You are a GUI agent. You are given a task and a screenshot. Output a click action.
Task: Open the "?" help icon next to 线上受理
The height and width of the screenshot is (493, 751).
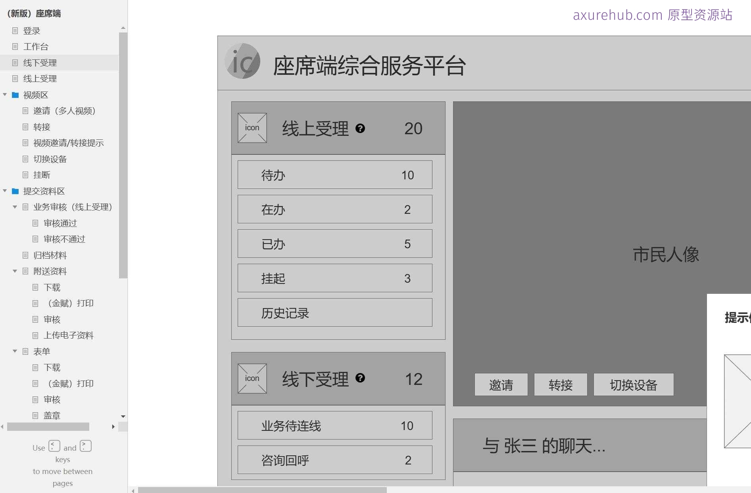click(360, 128)
